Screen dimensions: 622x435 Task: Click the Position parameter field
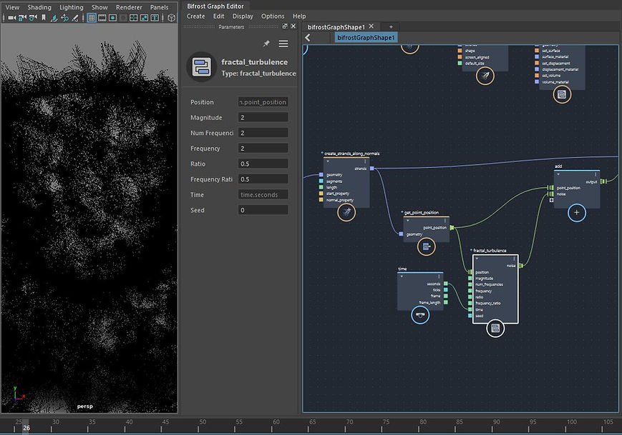point(263,102)
